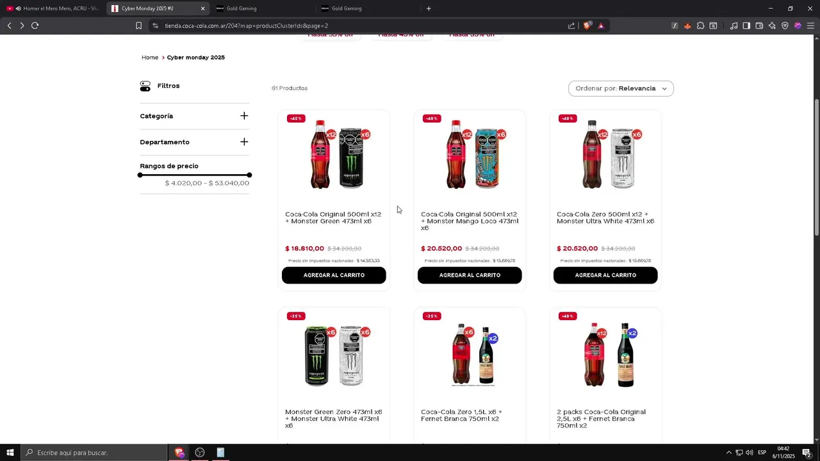The width and height of the screenshot is (820, 461).
Task: Click the price range slider track
Action: 195,175
